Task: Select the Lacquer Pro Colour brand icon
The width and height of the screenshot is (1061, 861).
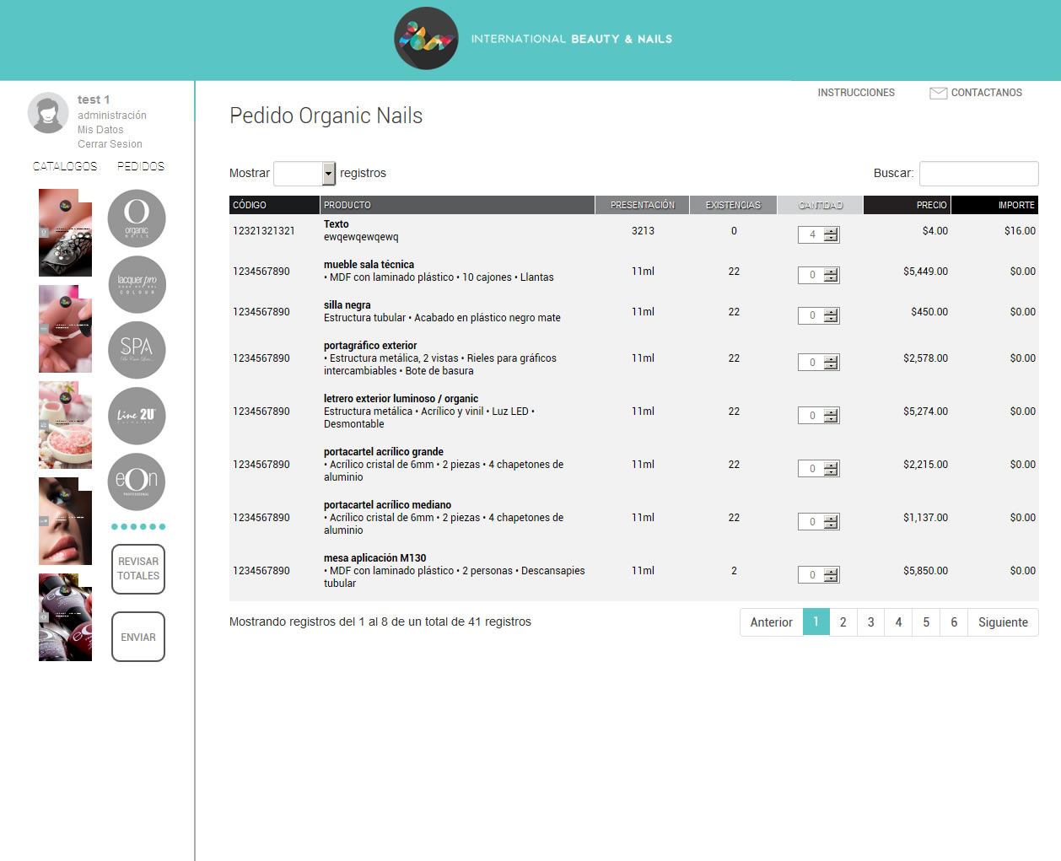Action: click(137, 284)
